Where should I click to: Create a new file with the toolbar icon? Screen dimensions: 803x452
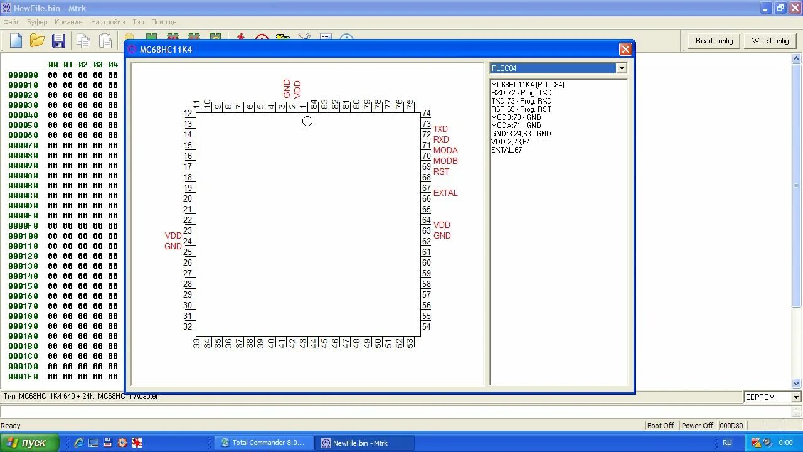(16, 41)
